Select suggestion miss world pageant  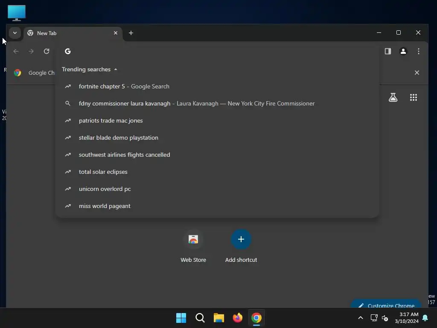click(217, 206)
